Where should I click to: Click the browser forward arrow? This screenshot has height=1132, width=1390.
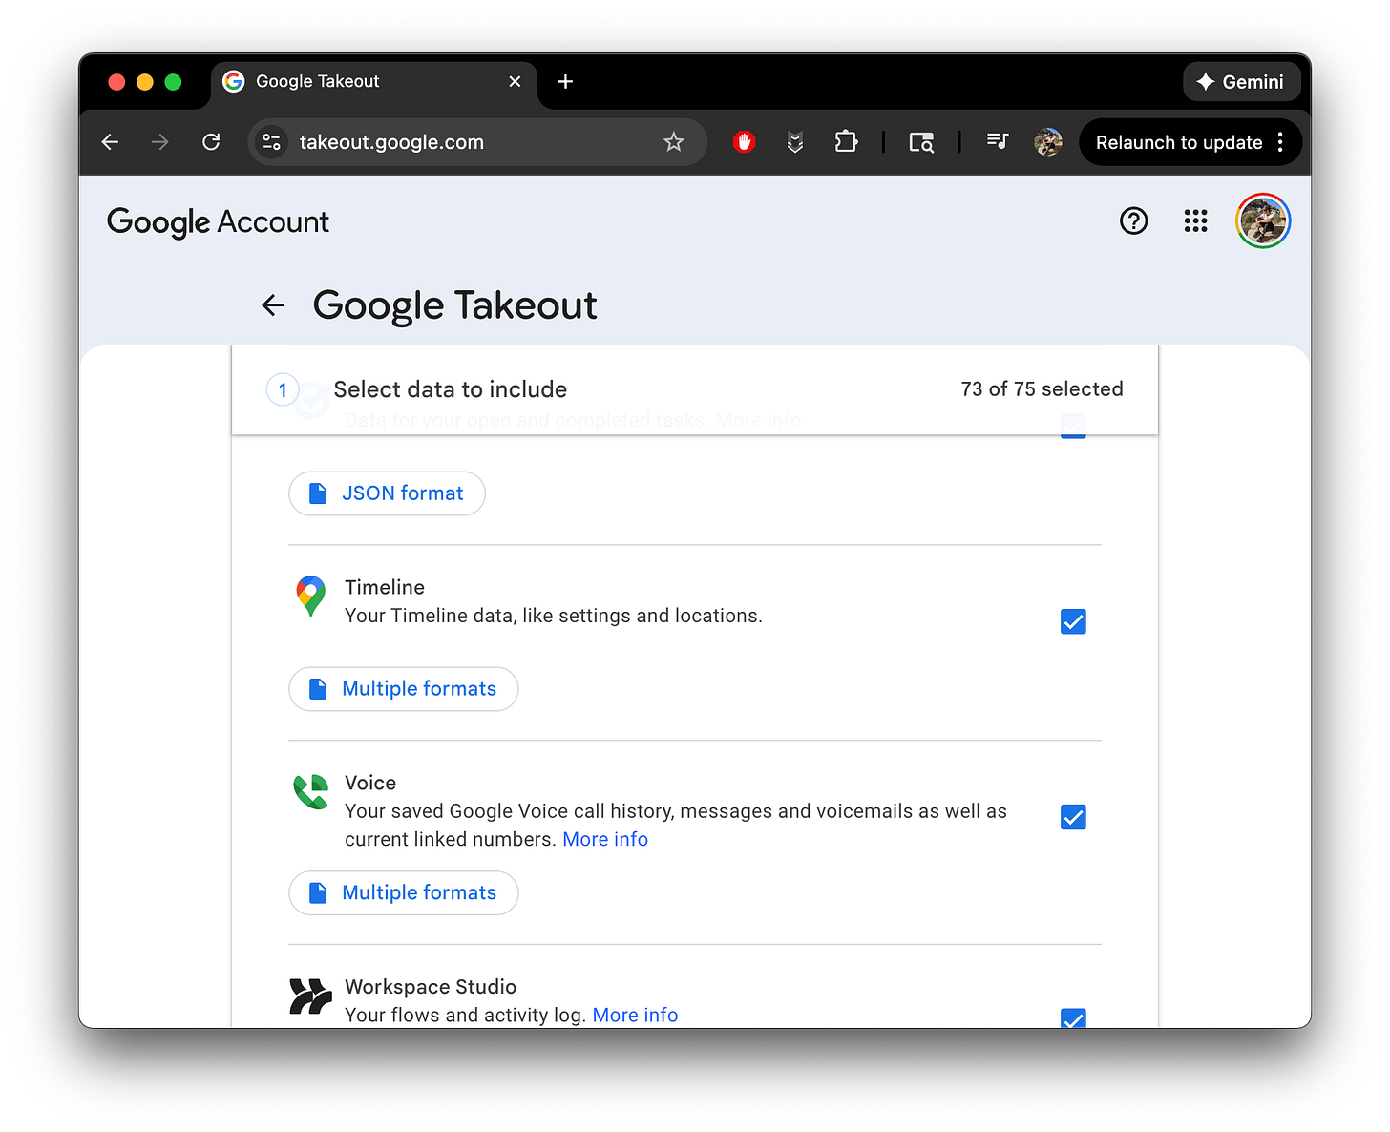[160, 142]
